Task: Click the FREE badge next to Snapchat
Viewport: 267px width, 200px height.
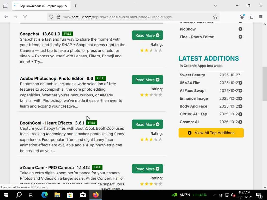Action: click(68, 34)
